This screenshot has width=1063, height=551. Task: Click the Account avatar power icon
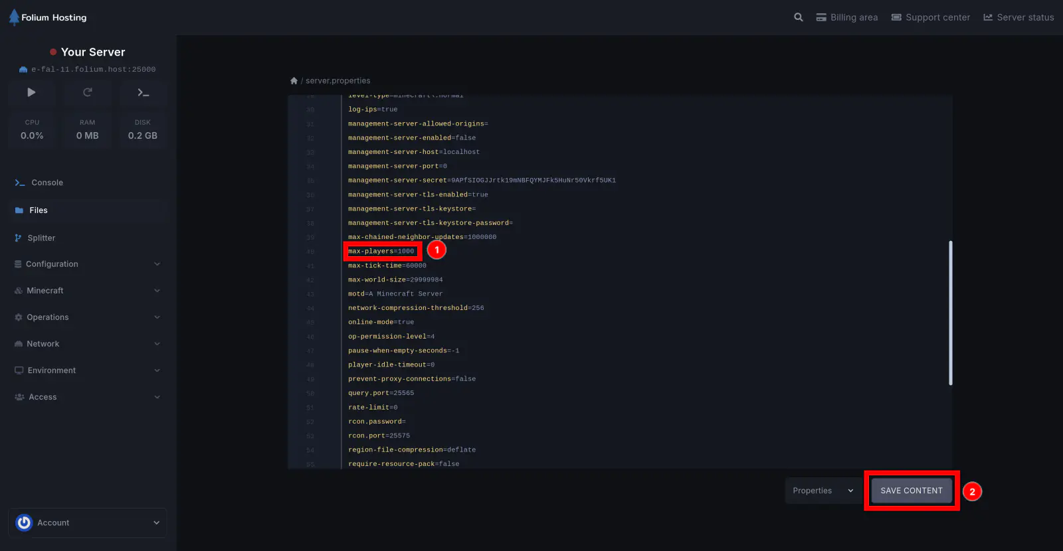click(x=24, y=523)
